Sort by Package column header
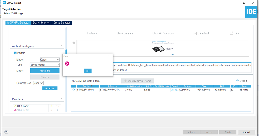259x136 pixels. pyautogui.click(x=187, y=86)
